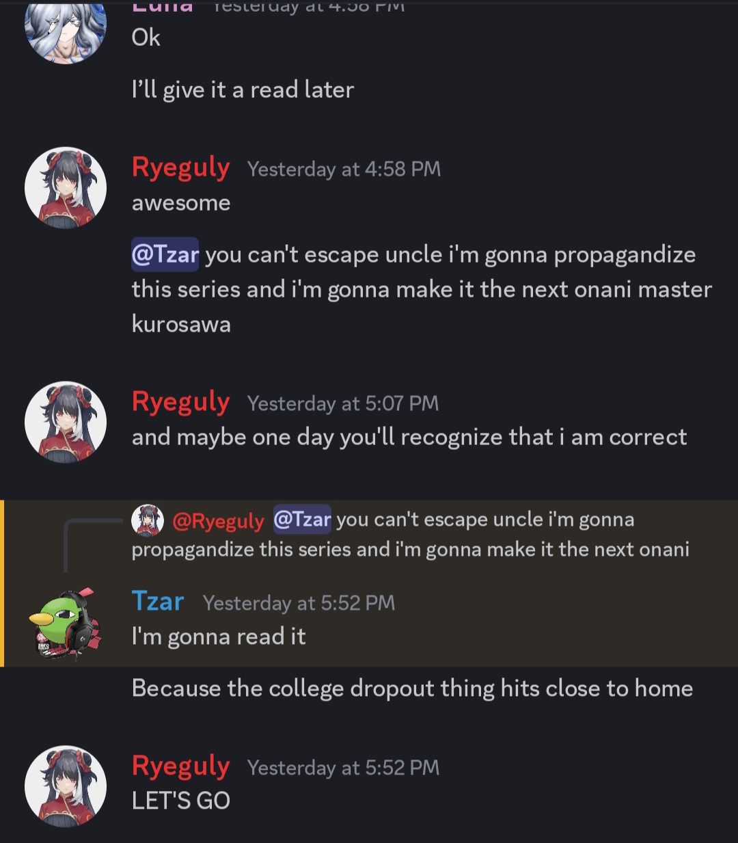Tap the small Ryeguly avatar in the reply preview

(x=148, y=520)
